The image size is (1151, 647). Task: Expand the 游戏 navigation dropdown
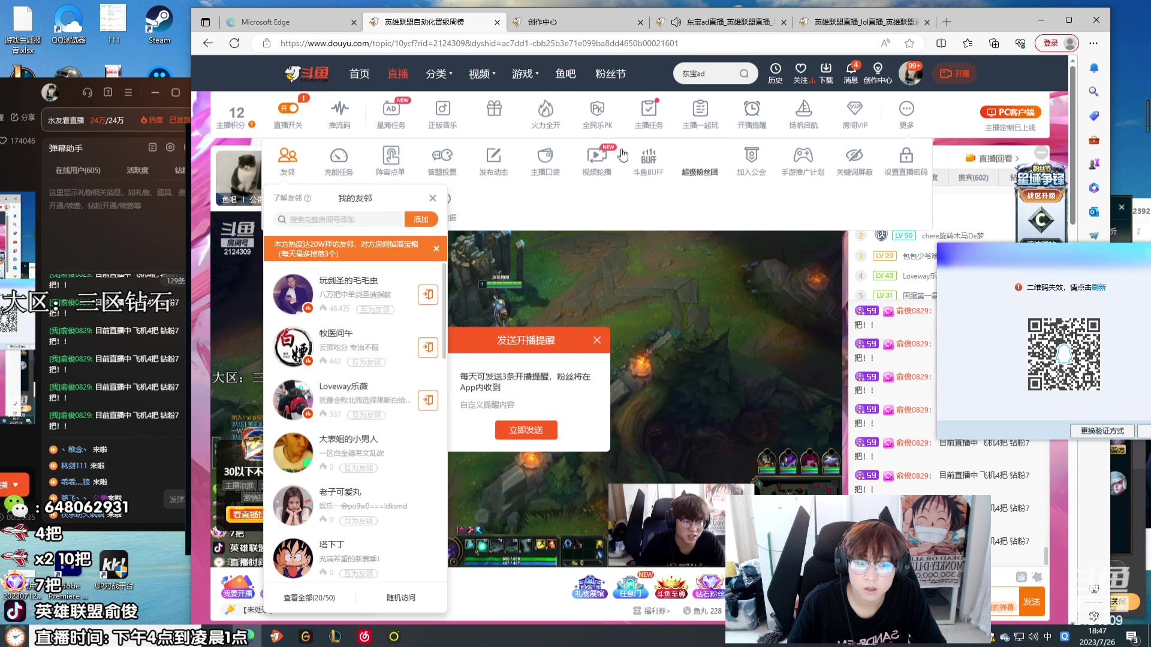tap(525, 74)
